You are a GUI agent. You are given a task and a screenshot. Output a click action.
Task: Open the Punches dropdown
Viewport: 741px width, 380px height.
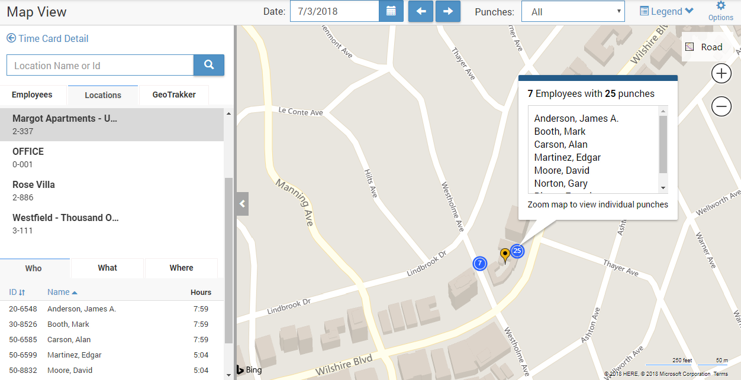point(572,12)
